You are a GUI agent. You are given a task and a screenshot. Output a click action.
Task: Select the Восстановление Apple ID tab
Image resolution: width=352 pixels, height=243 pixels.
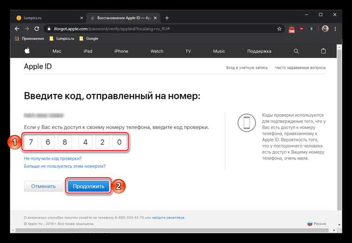pos(123,18)
